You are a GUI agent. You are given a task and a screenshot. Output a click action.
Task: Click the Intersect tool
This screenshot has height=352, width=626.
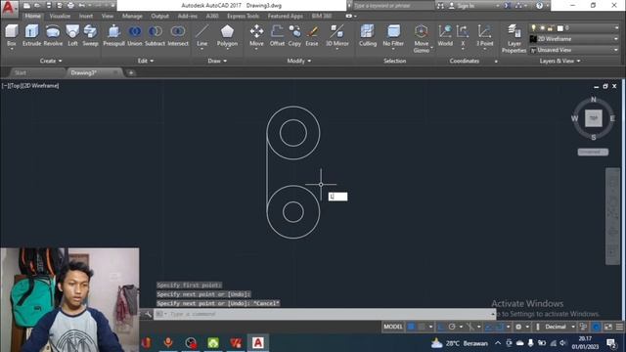click(x=178, y=35)
